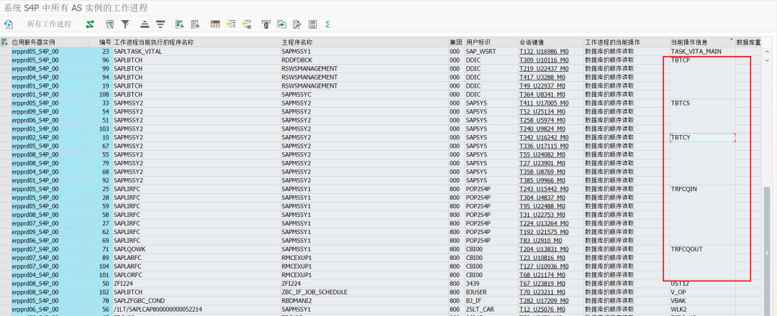
Task: Open session link T67_U23819_M0
Action: (542, 284)
